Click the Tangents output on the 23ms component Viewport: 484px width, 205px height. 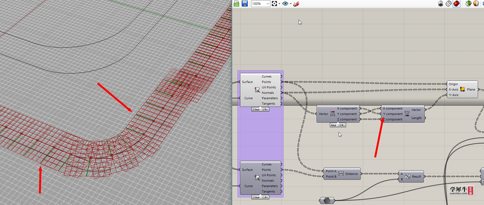coord(268,104)
